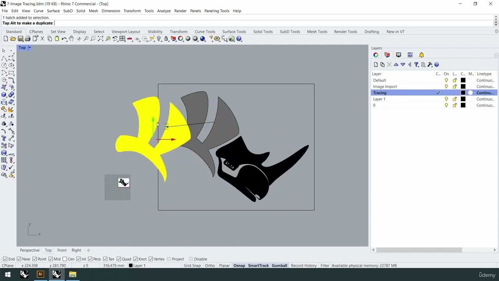499x281 pixels.
Task: Click the Explode icon in left sidebar
Action: pyautogui.click(x=11, y=109)
